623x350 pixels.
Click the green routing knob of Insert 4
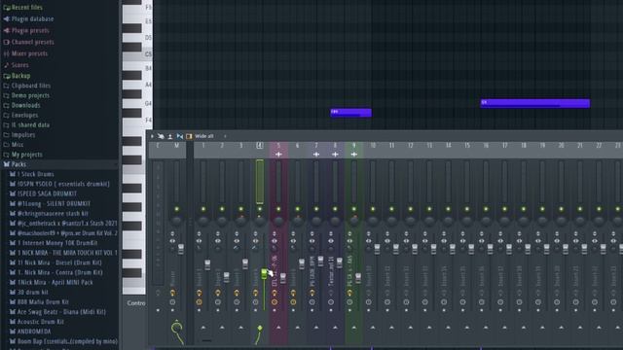click(x=260, y=329)
